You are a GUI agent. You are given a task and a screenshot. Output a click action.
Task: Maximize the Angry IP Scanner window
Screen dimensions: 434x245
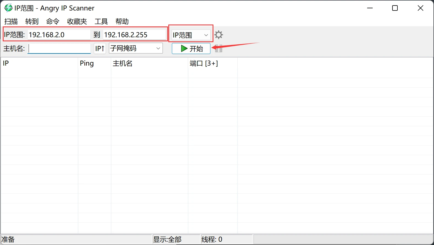coord(395,8)
